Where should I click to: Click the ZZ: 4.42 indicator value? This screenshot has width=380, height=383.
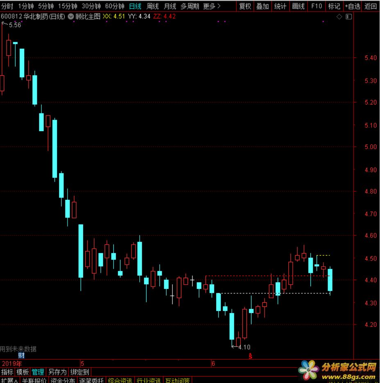point(164,17)
